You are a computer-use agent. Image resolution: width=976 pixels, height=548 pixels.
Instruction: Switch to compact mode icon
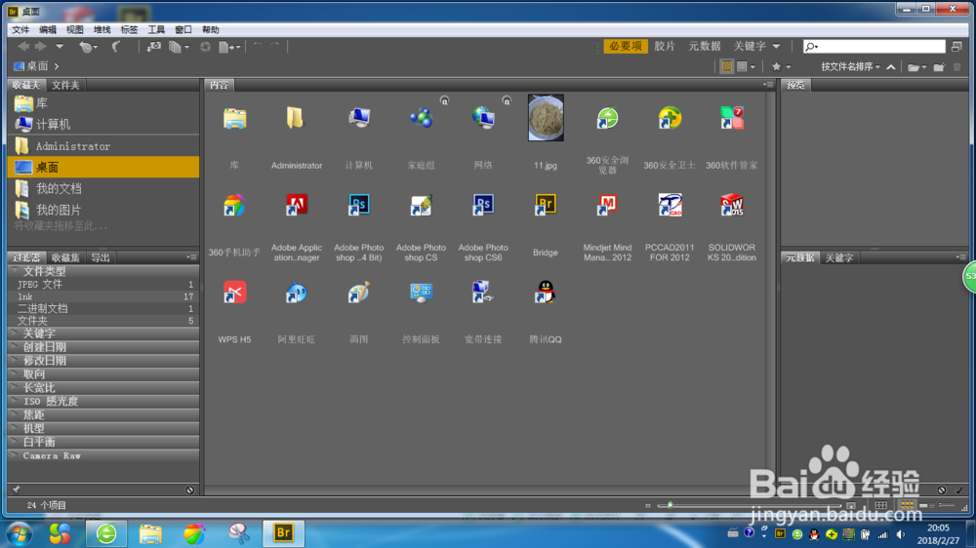[x=956, y=46]
